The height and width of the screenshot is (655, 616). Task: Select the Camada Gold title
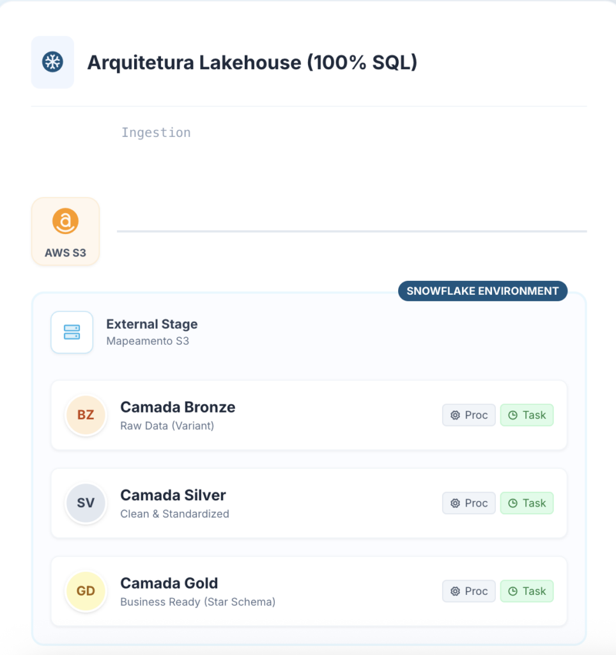tap(169, 583)
